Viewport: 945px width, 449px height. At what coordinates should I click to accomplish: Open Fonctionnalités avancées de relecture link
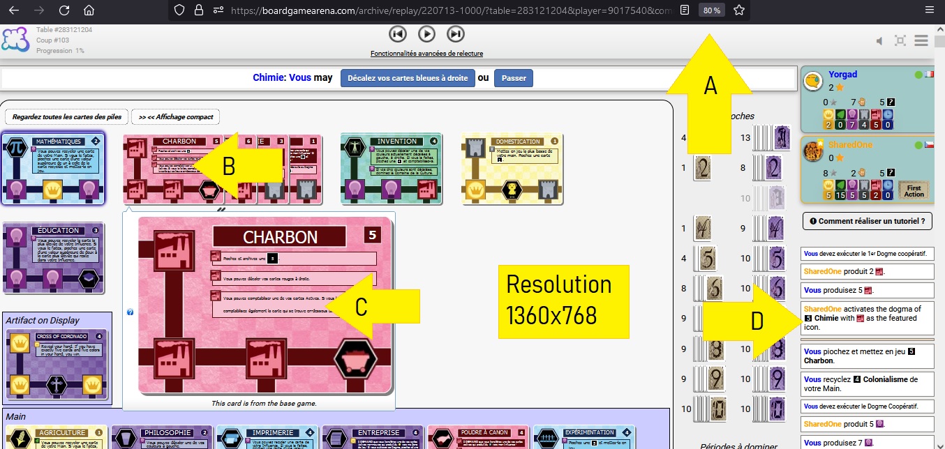click(x=426, y=54)
